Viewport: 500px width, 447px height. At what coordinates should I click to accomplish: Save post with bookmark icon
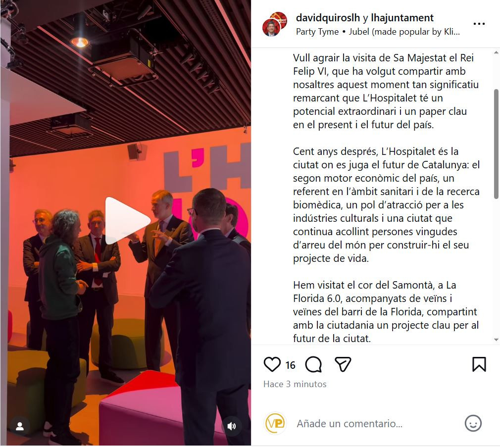click(479, 364)
